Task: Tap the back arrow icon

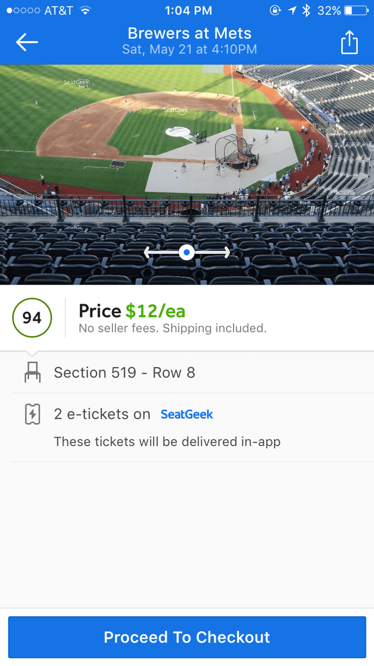Action: pos(27,42)
